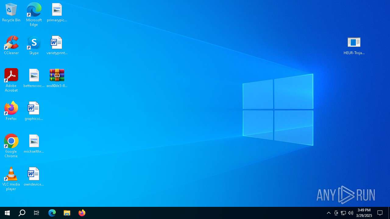Viewport: 390px width, 219px height.
Task: Open taskbar Search
Action: pos(22,213)
